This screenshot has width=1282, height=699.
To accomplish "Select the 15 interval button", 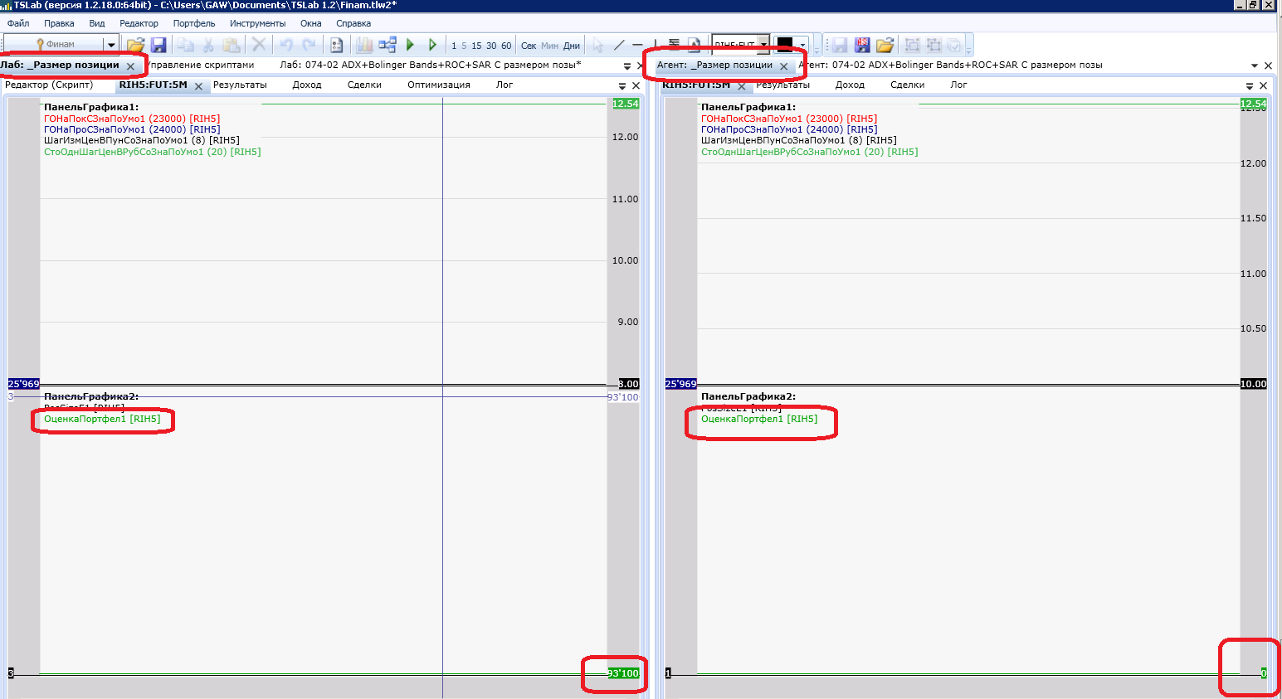I will coord(476,46).
